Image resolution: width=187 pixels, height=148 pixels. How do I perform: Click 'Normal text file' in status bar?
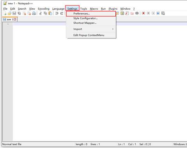point(12,144)
